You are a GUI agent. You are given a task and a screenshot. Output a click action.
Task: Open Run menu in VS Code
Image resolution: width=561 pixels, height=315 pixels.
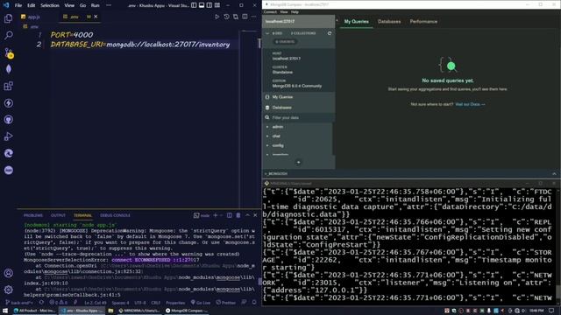tap(95, 5)
